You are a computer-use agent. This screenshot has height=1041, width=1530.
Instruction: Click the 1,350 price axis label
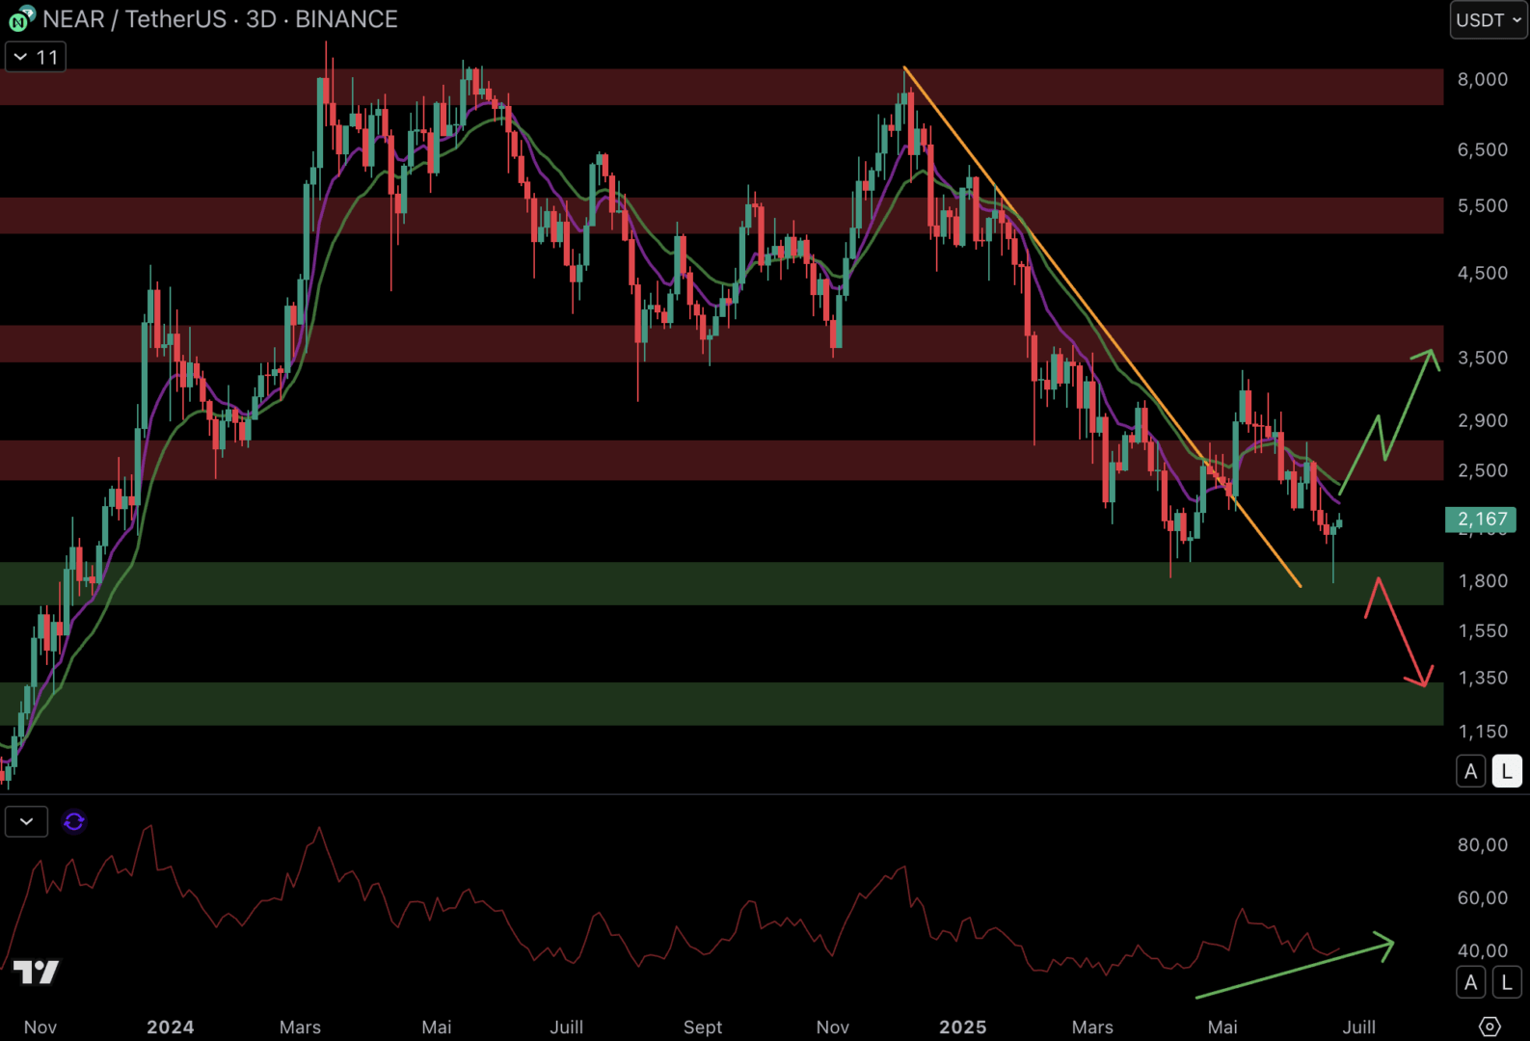1483,678
